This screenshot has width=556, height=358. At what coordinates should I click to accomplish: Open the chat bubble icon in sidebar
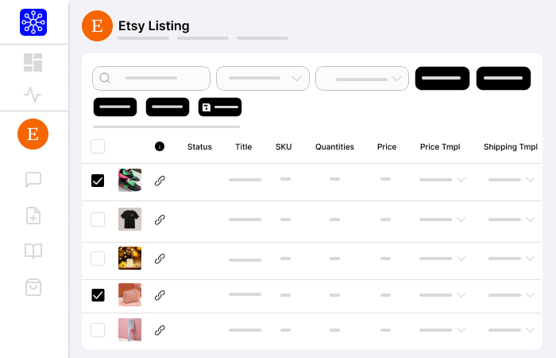pyautogui.click(x=33, y=180)
